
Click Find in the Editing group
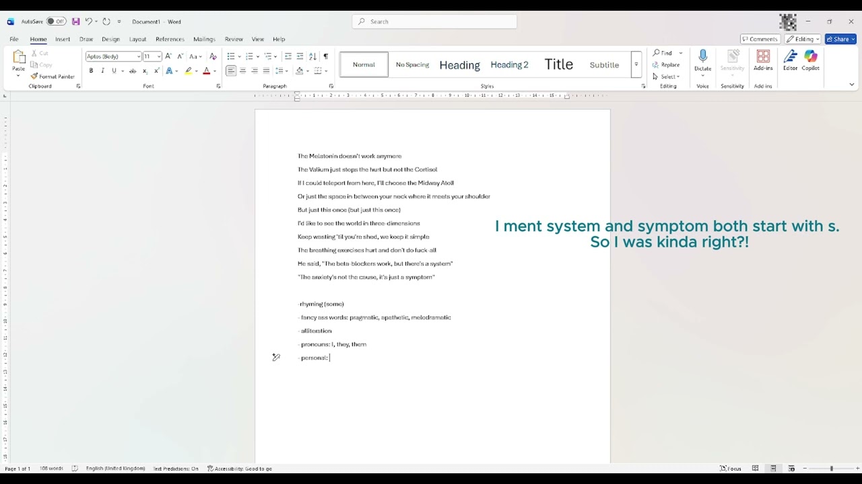pyautogui.click(x=663, y=52)
